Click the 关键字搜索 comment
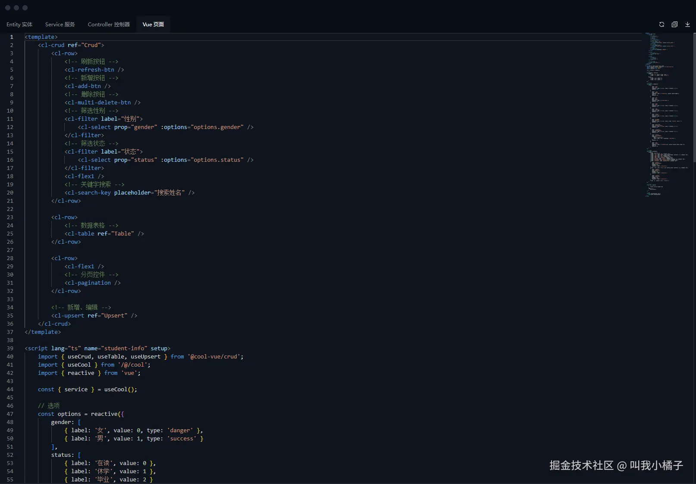This screenshot has width=696, height=484. click(94, 185)
